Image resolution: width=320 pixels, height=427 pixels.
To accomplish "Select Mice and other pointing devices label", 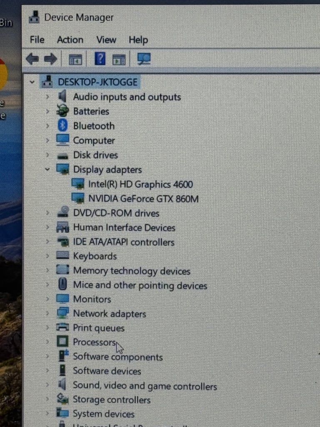I will pos(140,285).
